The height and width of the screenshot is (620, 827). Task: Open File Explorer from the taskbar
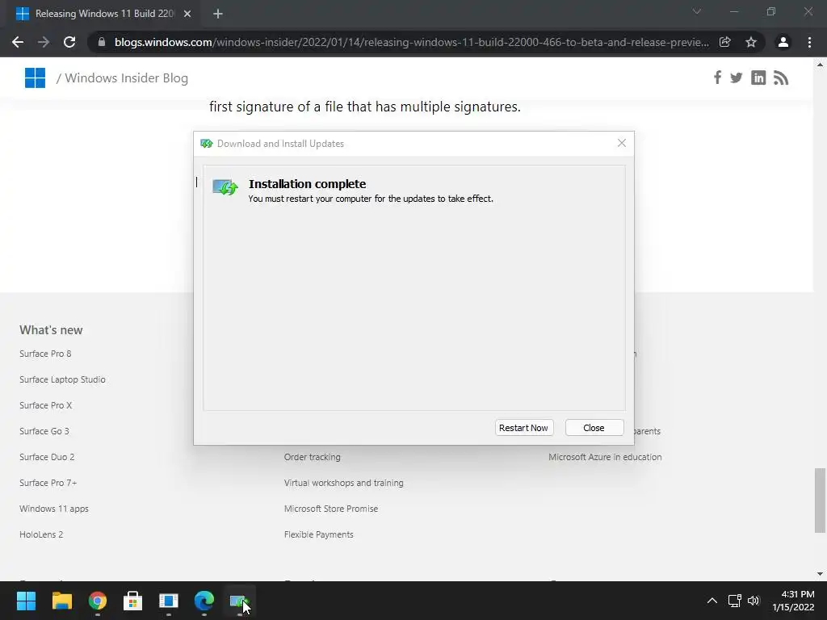point(61,601)
